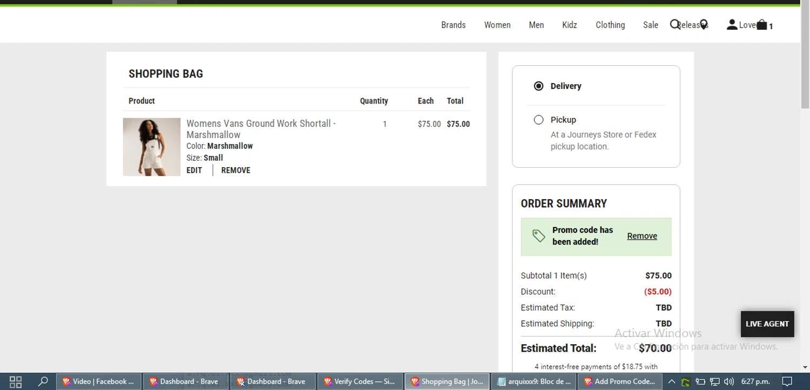This screenshot has width=810, height=390.
Task: Open the Women navigation menu
Action: tap(497, 25)
